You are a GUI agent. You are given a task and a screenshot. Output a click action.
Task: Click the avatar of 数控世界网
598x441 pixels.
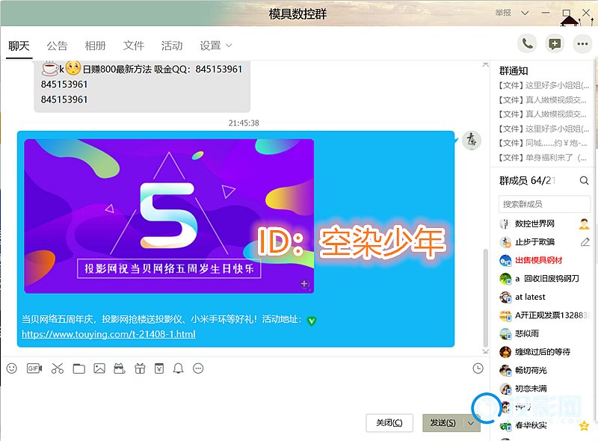(x=505, y=223)
